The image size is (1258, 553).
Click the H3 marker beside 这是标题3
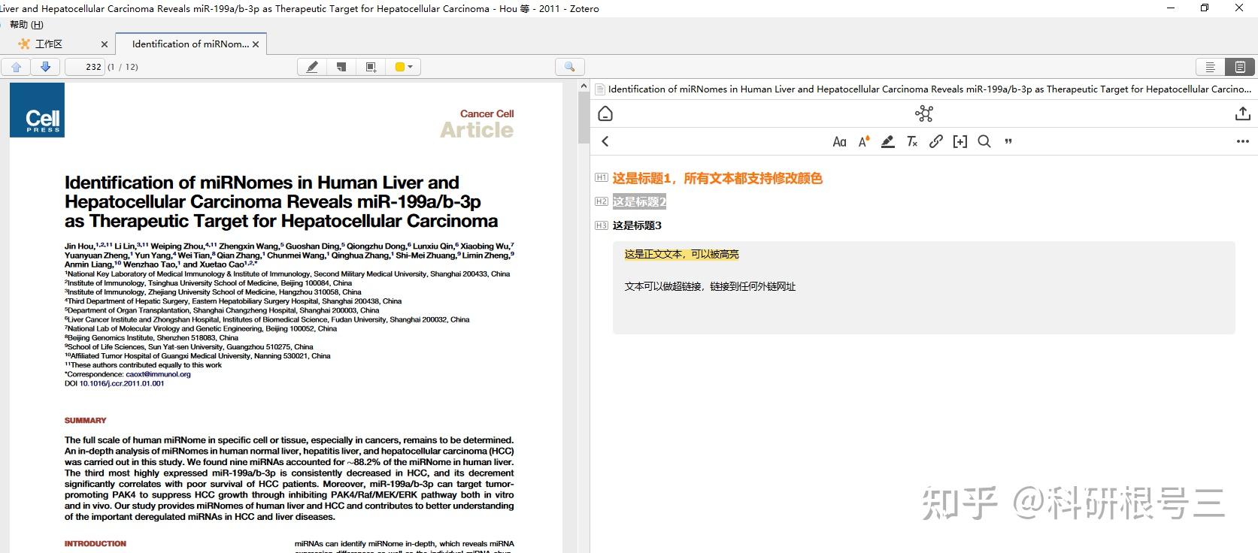point(602,225)
